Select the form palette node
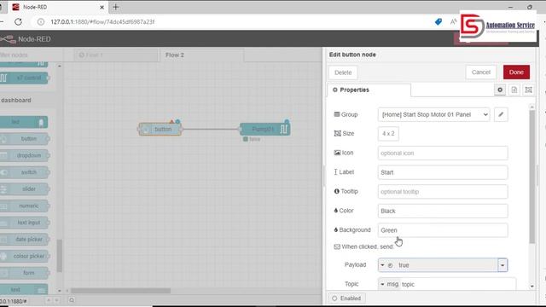Screen dimensions: 546x307 (25, 273)
